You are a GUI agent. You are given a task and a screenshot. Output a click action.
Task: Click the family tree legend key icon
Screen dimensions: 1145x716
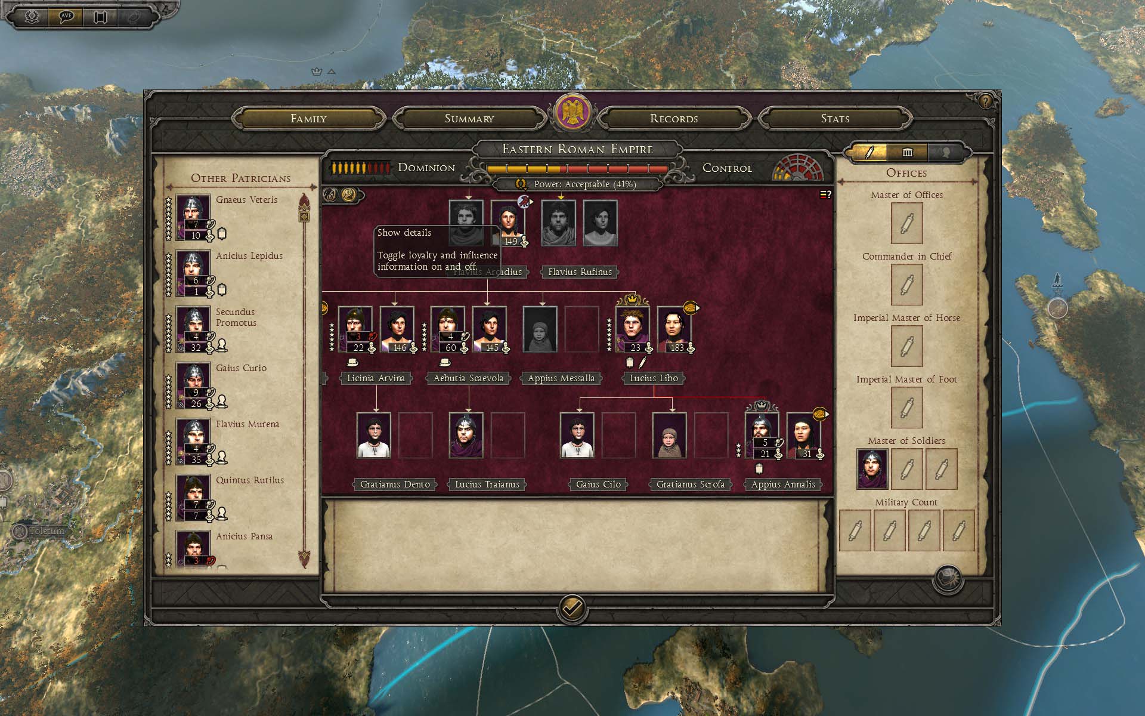click(x=825, y=195)
